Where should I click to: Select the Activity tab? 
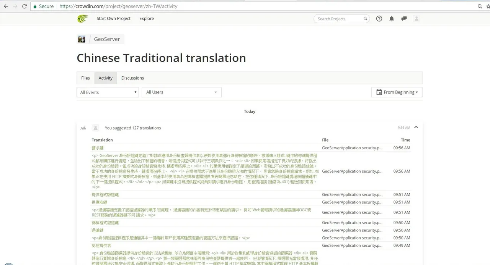click(x=106, y=78)
